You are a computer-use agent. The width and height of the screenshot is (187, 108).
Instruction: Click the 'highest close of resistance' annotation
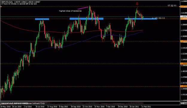[70, 11]
